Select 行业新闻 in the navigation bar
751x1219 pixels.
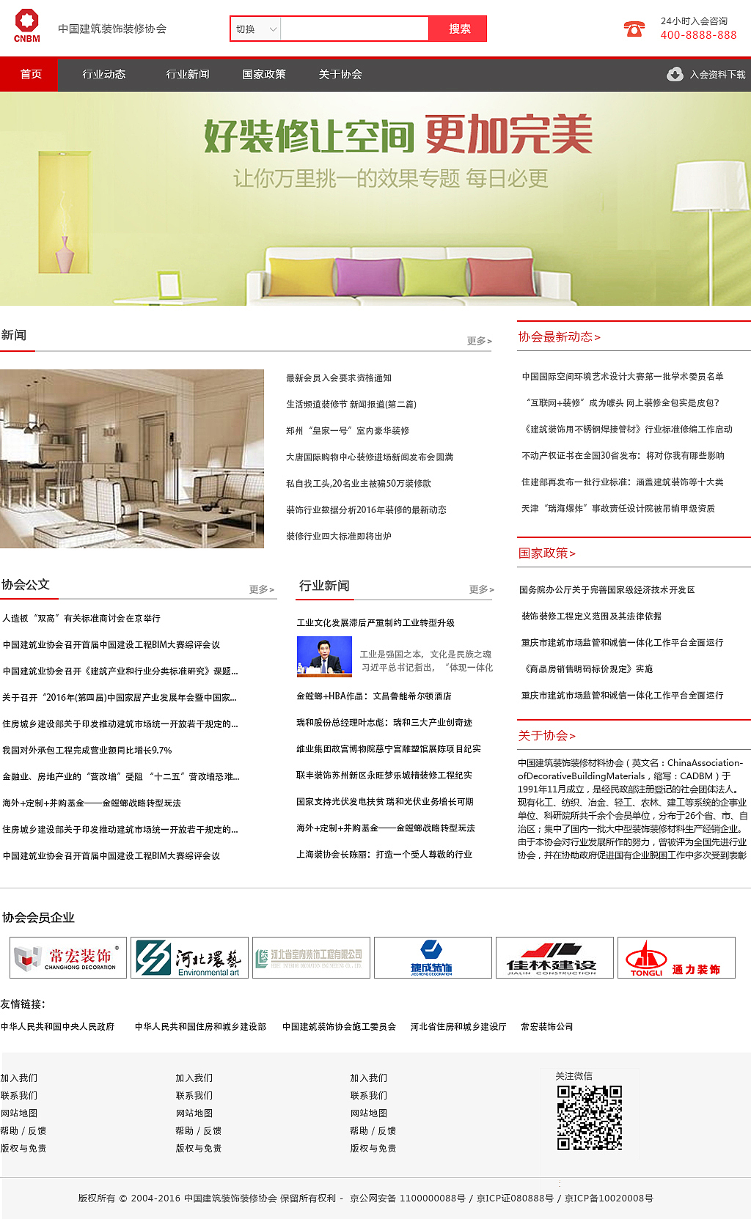coord(187,74)
